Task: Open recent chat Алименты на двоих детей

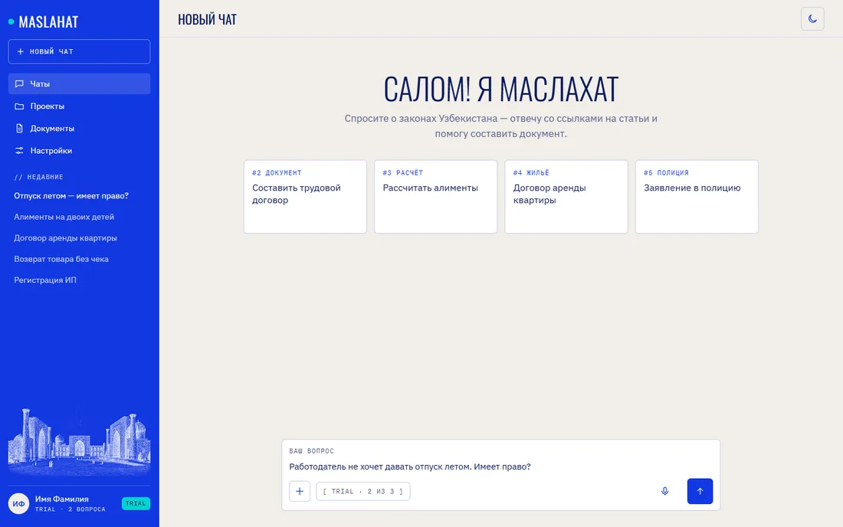Action: [64, 217]
